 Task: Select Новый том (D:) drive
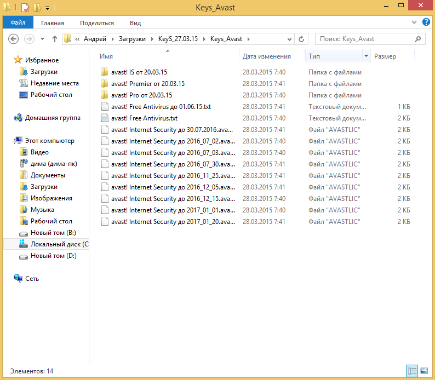(x=54, y=256)
